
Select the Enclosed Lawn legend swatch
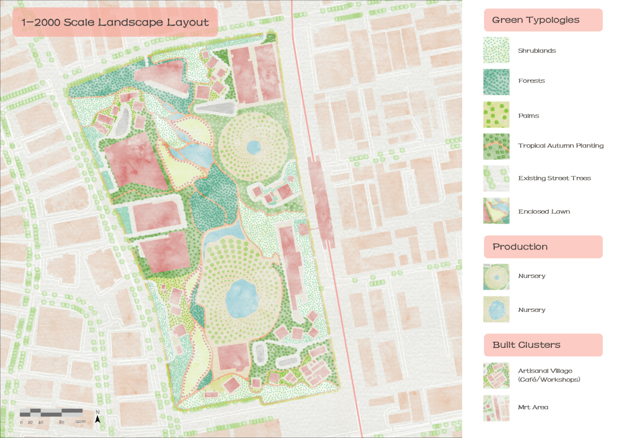(x=496, y=211)
